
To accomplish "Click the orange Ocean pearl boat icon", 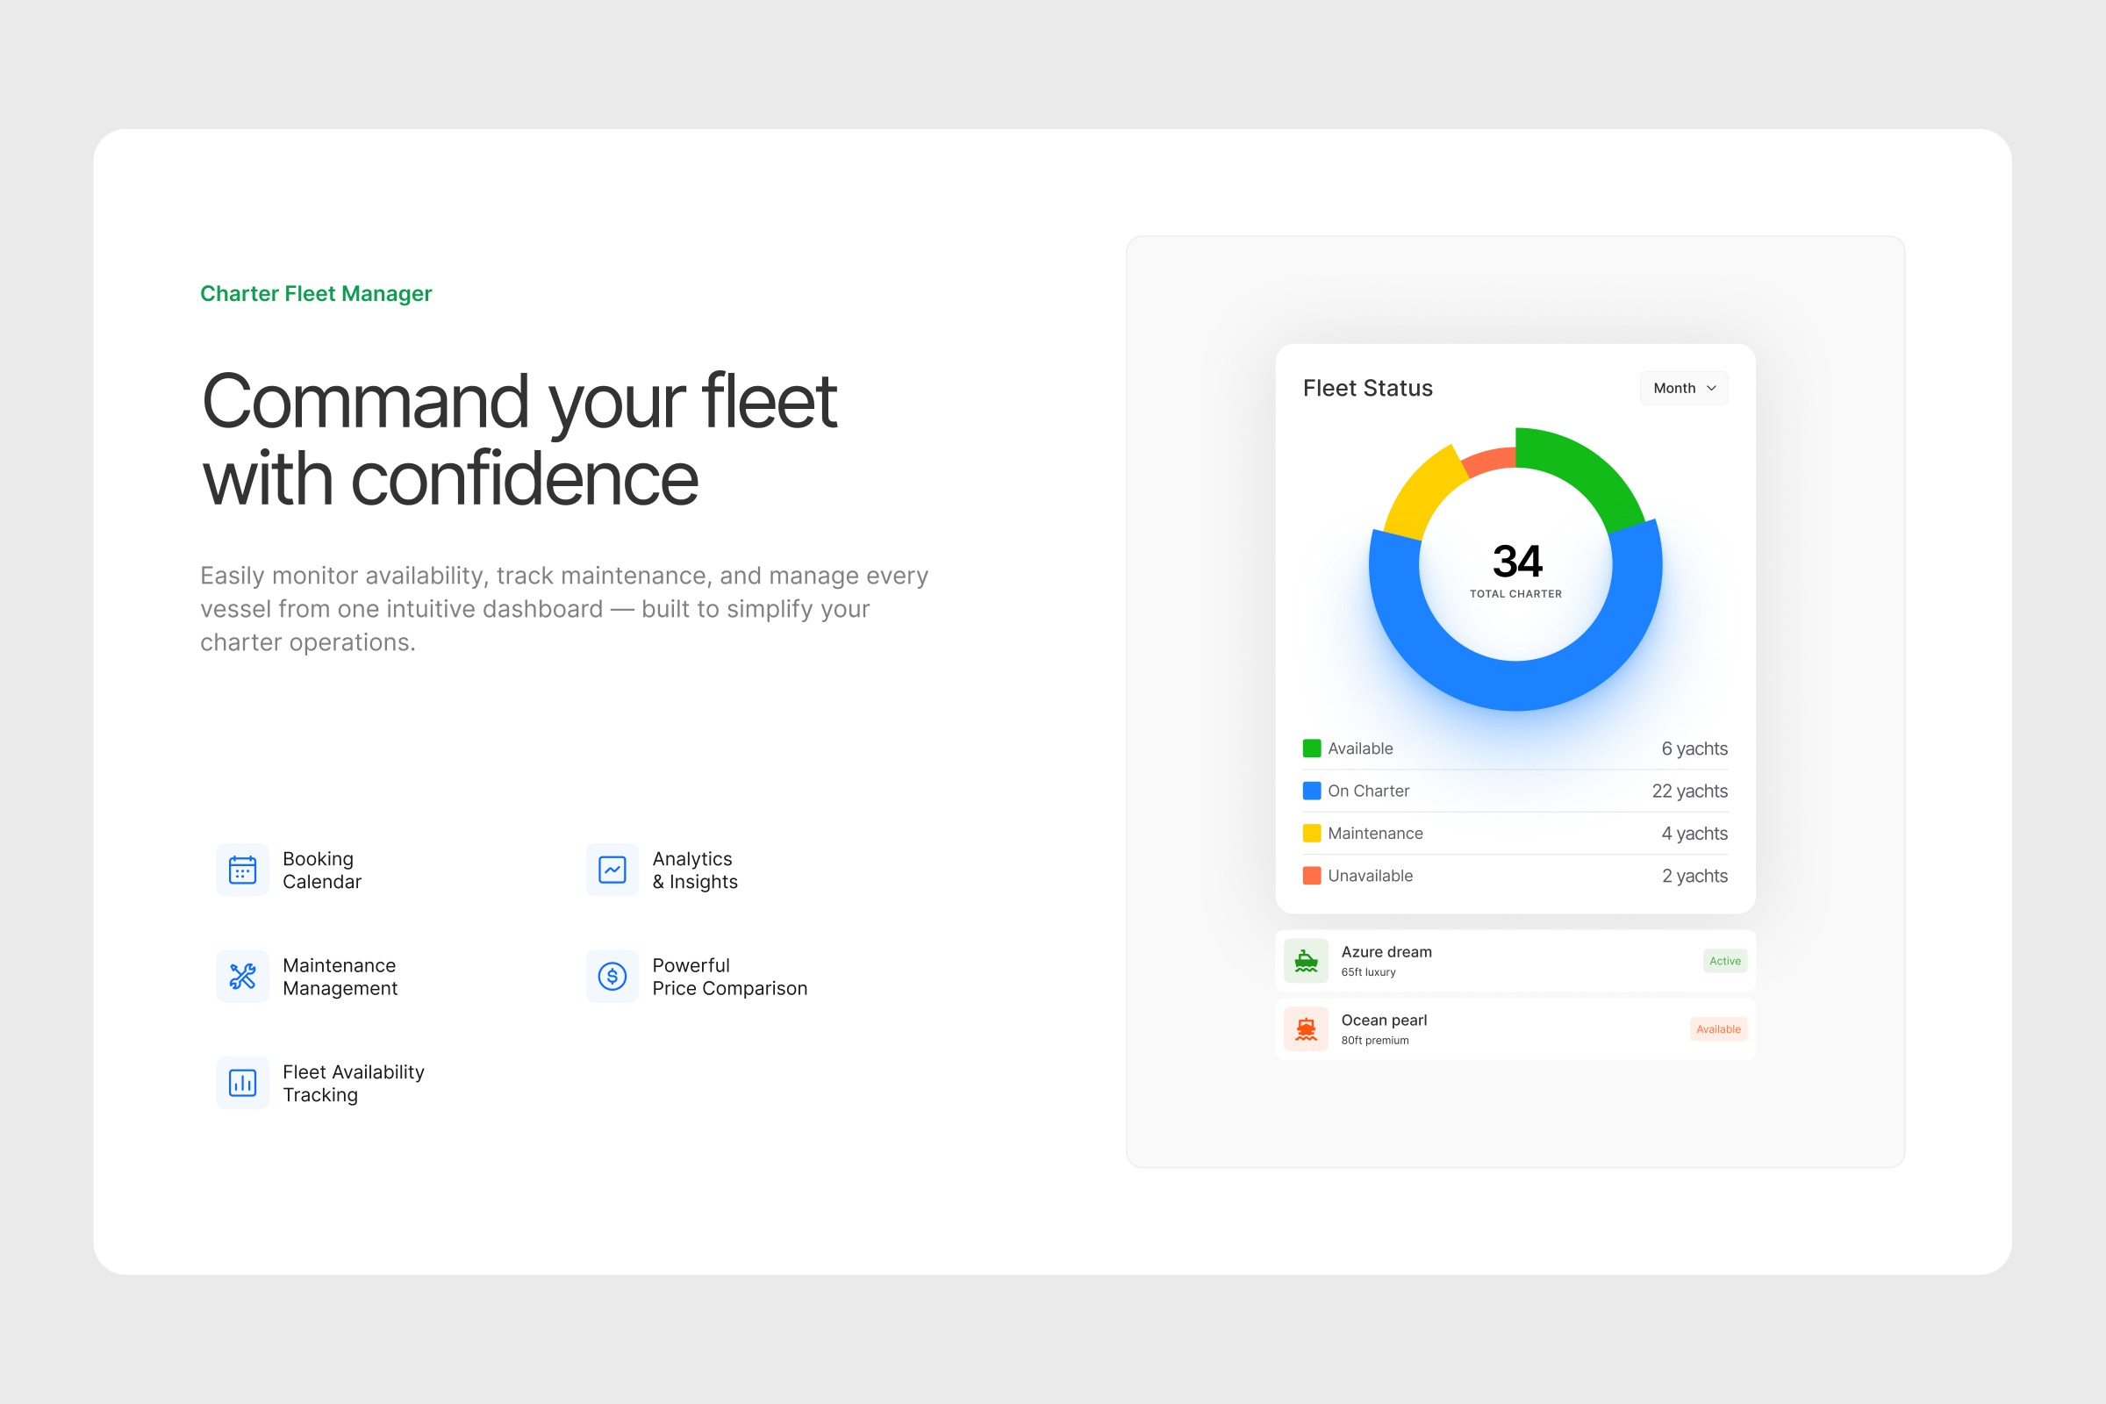I will [1306, 1028].
